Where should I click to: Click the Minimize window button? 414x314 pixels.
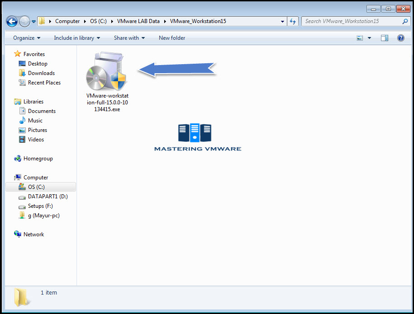click(373, 9)
